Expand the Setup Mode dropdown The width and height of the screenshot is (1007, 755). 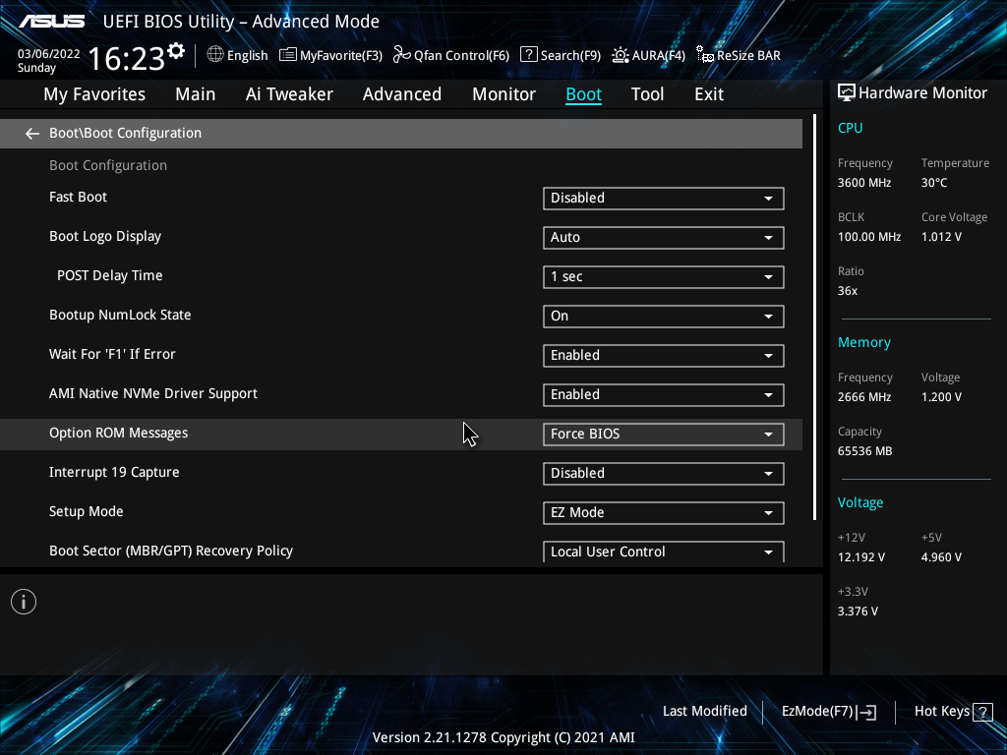[x=664, y=513]
